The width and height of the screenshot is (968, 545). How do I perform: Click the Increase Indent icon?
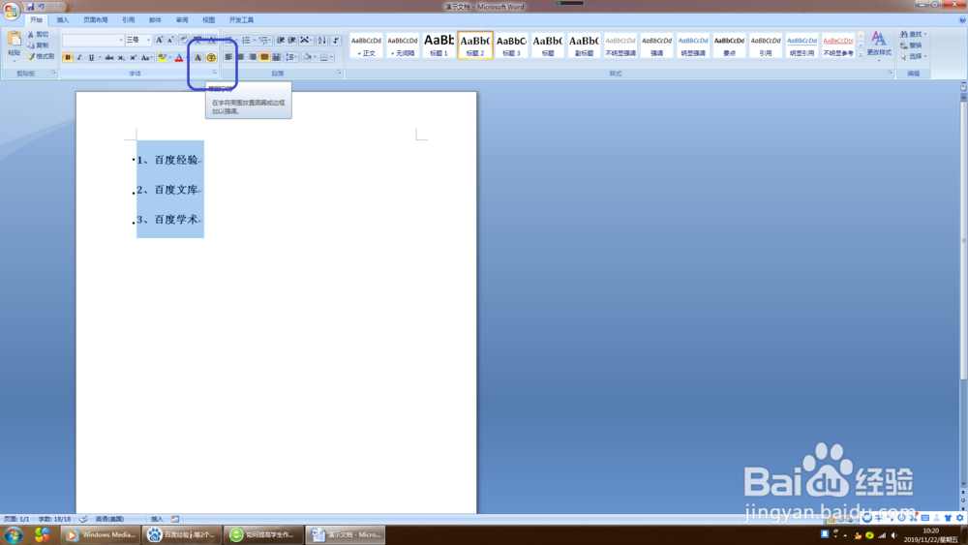click(x=292, y=40)
